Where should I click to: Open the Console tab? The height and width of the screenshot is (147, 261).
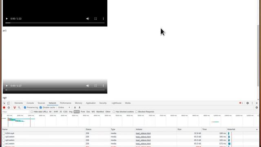(x=30, y=103)
